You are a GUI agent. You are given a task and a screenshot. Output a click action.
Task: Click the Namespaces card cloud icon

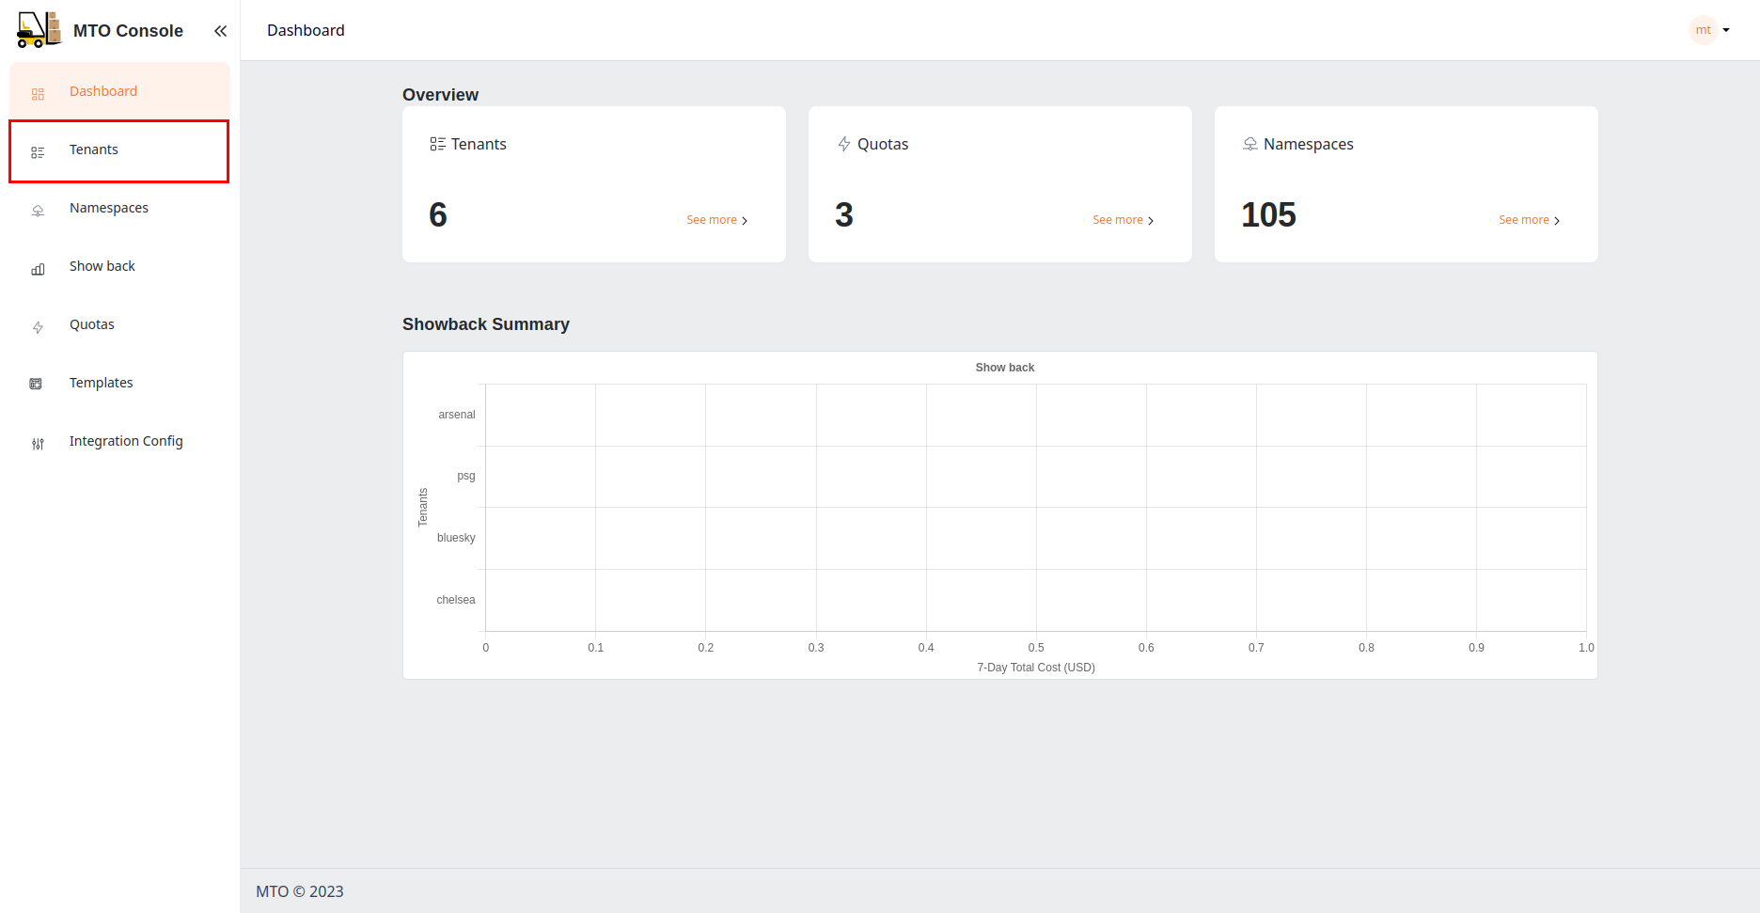[1249, 144]
